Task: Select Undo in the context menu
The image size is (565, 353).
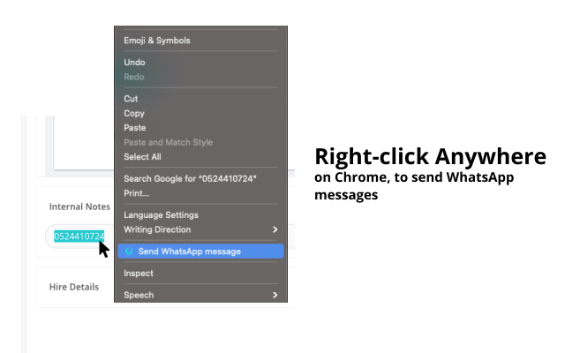Action: (134, 63)
